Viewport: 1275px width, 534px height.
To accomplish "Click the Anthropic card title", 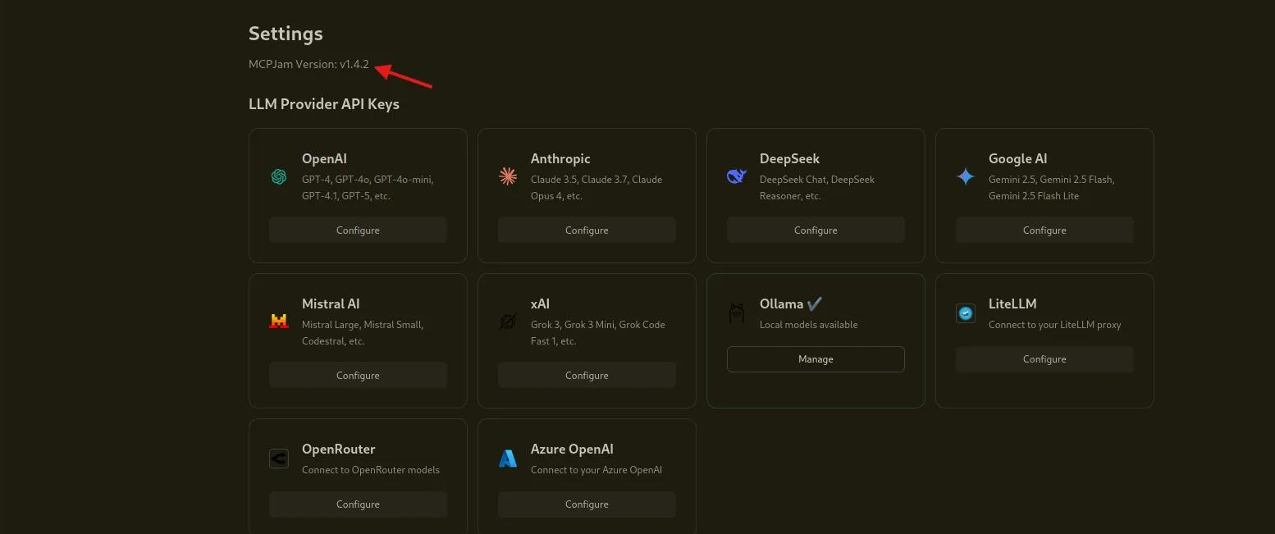I will click(560, 158).
